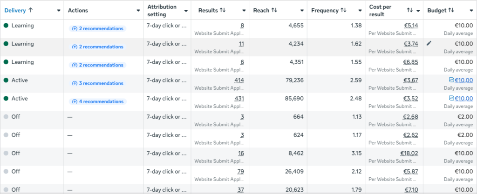Click the budget schedule chart icon in the 431 results row
Screen dimensions: 477x194
coord(451,98)
